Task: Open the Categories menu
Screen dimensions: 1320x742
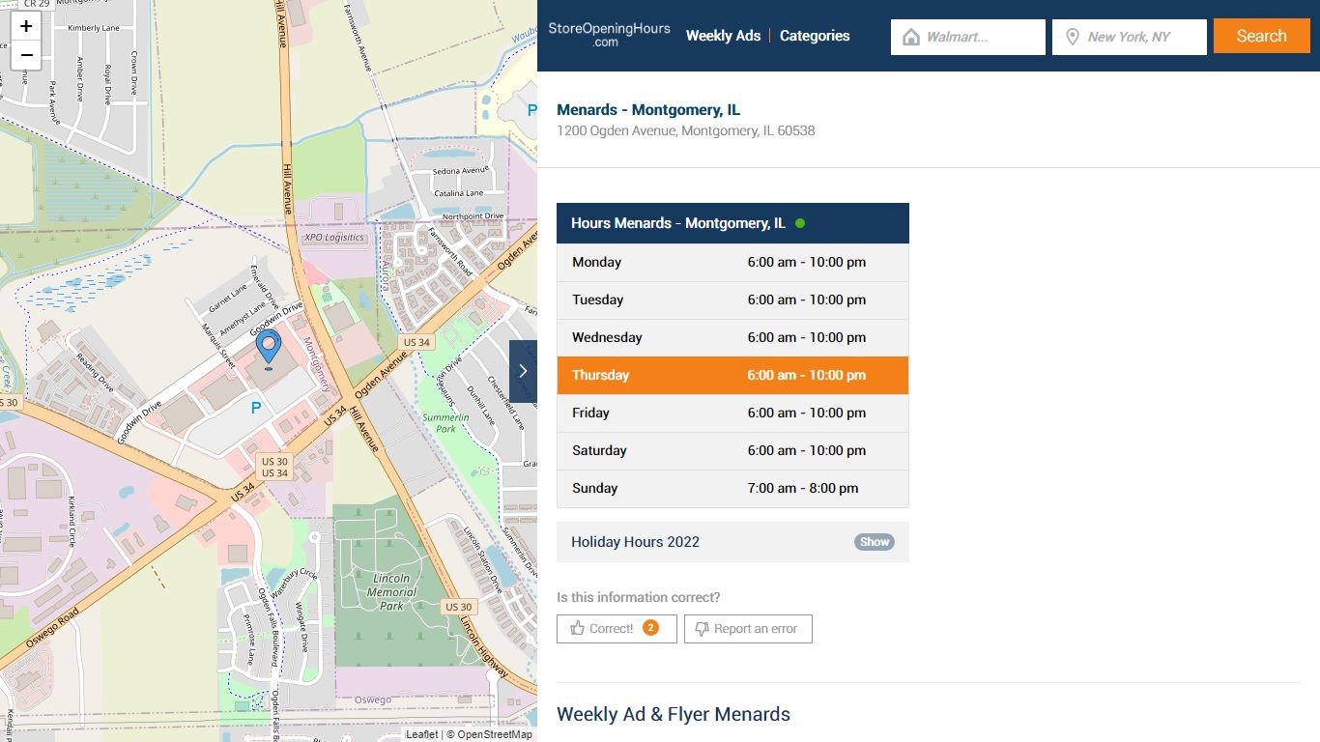Action: pyautogui.click(x=815, y=36)
